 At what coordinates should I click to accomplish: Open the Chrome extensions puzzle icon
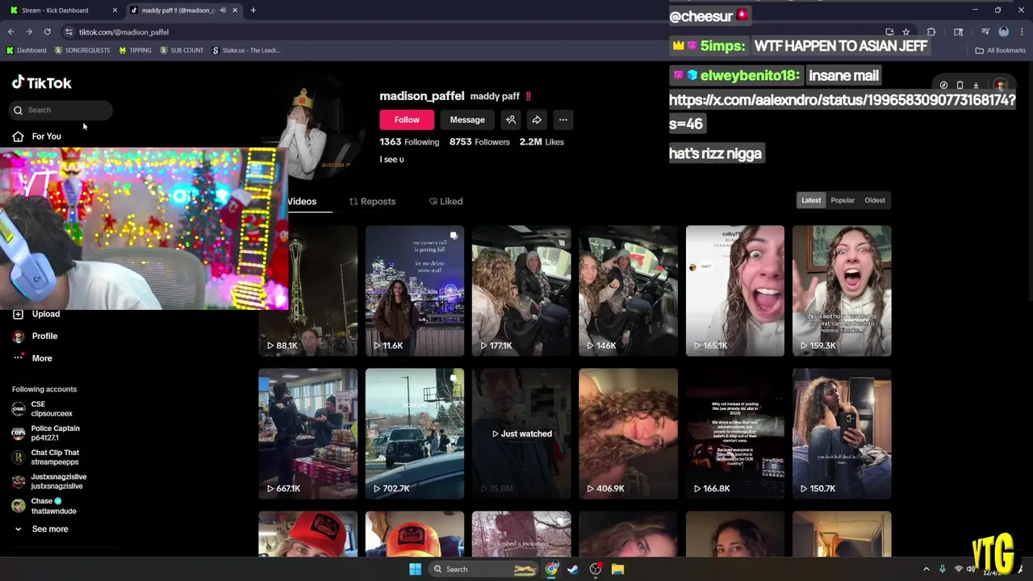[931, 32]
